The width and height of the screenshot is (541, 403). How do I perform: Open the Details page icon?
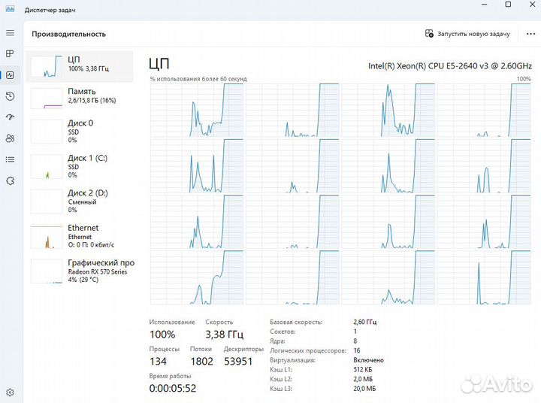(10, 159)
